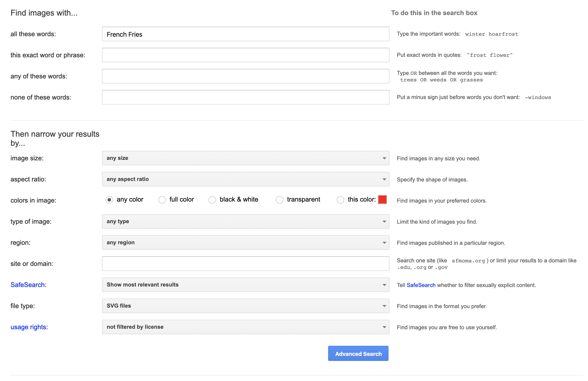588x381 pixels.
Task: Click SafeSearch link in the help text
Action: (421, 285)
